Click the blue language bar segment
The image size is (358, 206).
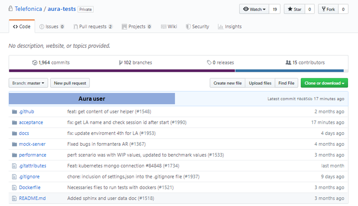(289, 71)
